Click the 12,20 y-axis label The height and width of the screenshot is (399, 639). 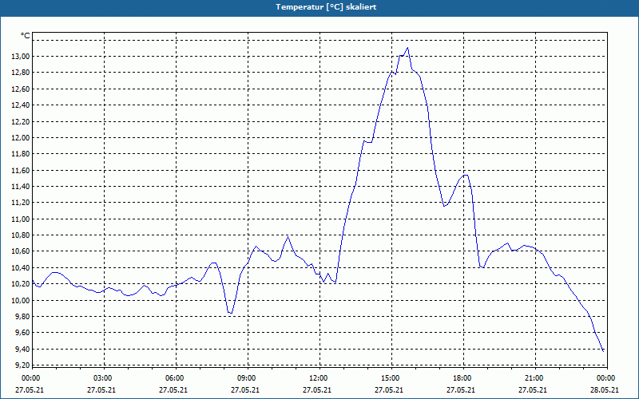(x=21, y=121)
